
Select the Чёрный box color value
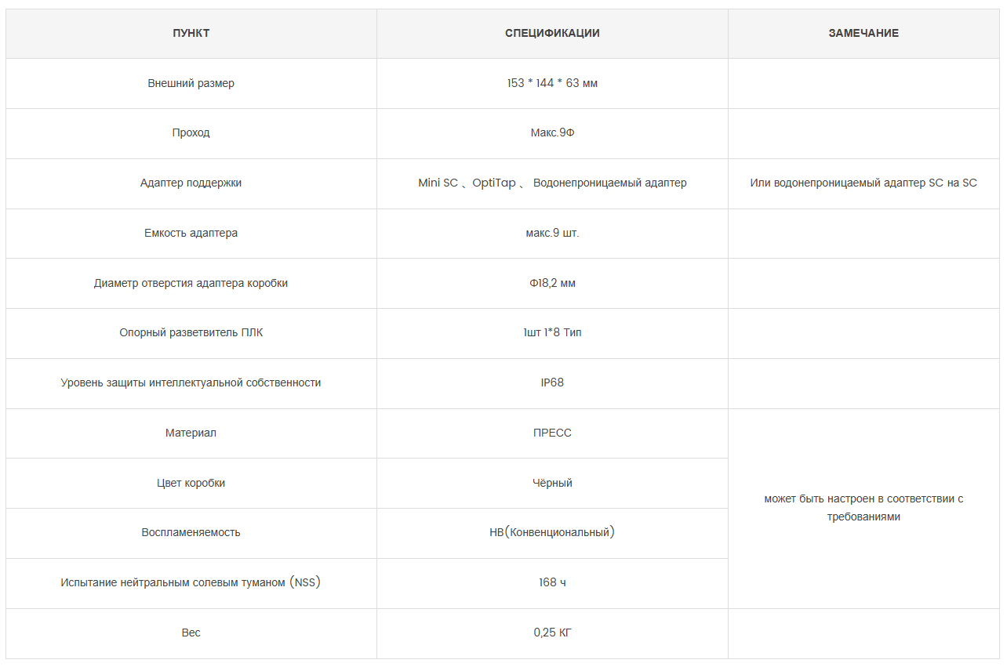click(552, 483)
